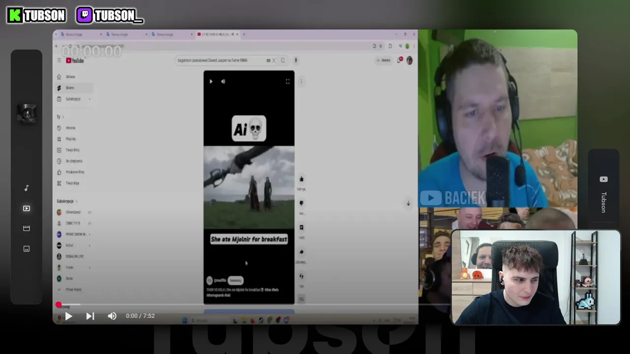This screenshot has width=630, height=354.
Task: Open a new browser tab with plus
Action: click(x=244, y=34)
